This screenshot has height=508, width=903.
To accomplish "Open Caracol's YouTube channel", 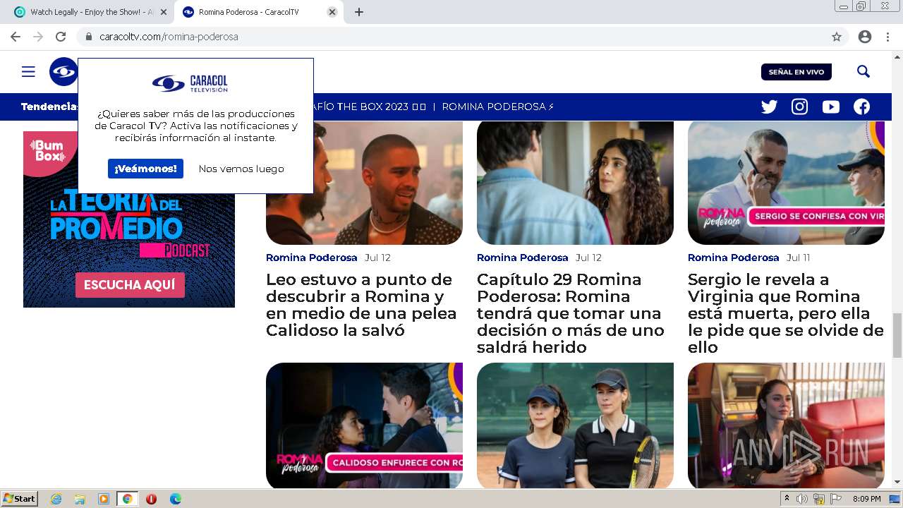I will (830, 107).
